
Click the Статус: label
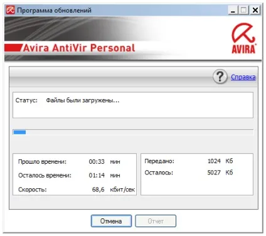[26, 100]
